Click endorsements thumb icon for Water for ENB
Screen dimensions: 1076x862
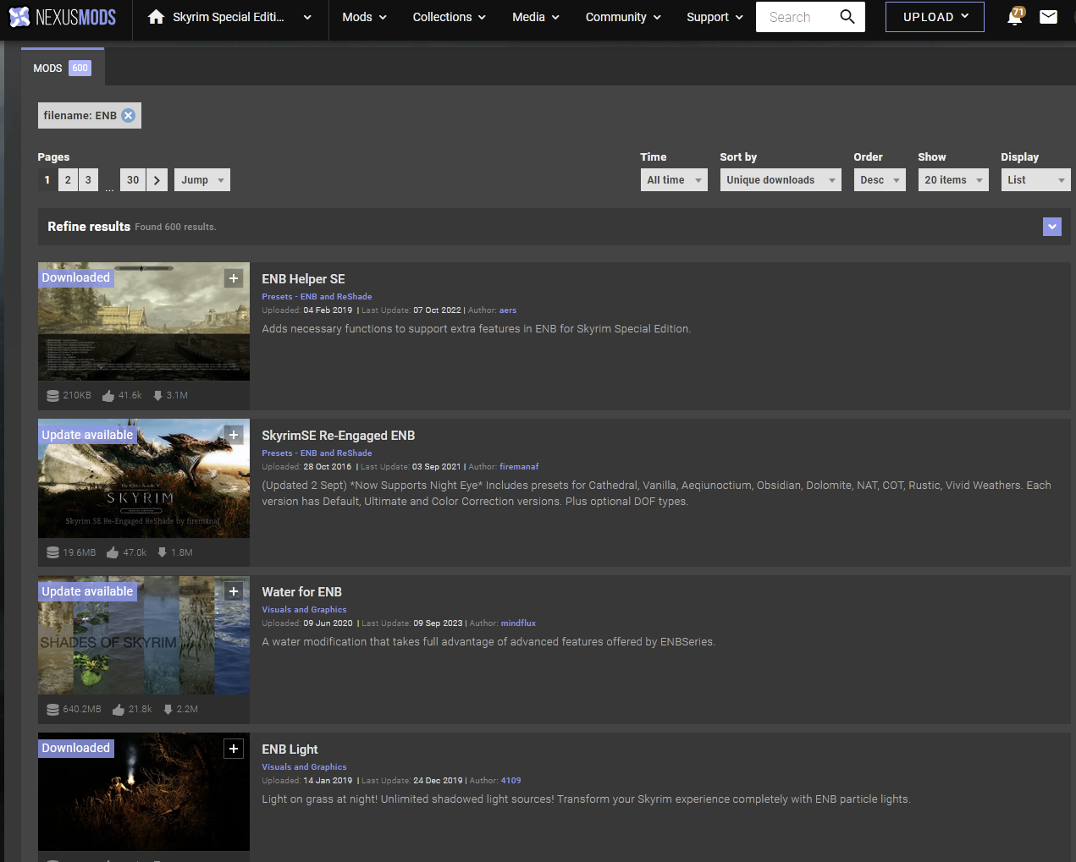[119, 710]
